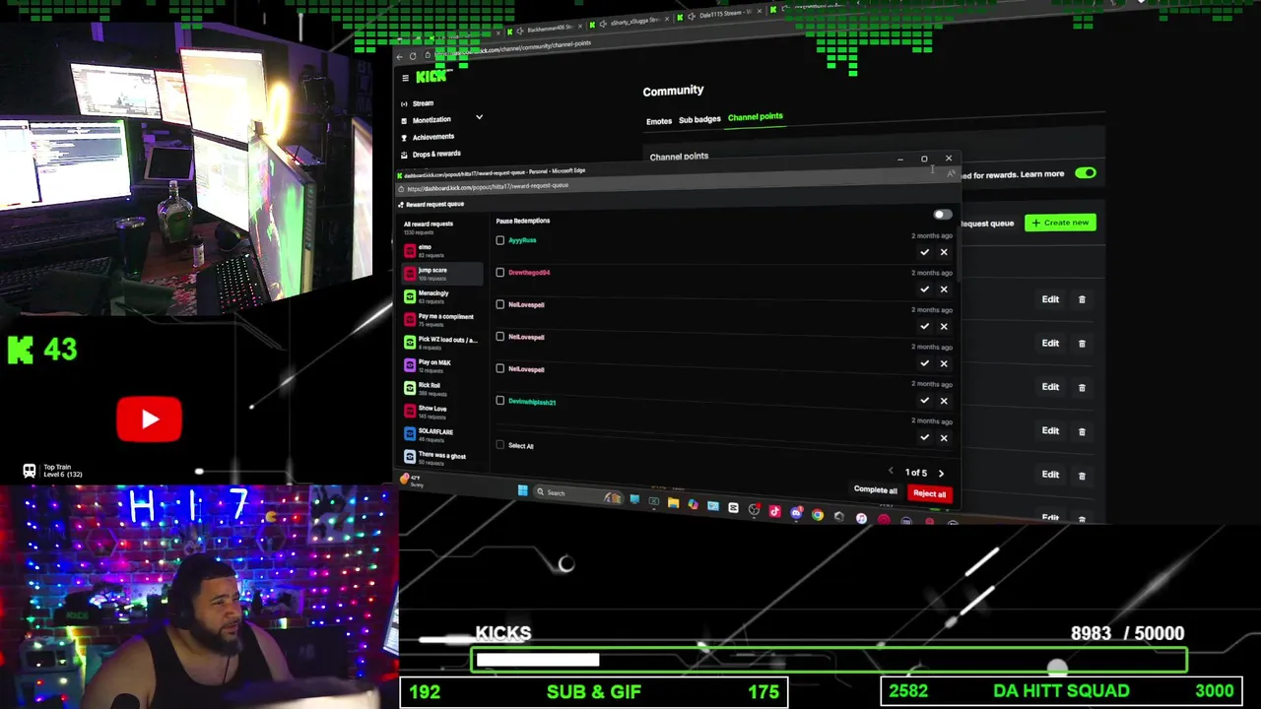Viewport: 1261px width, 709px height.
Task: Reject AyyyRuss request with X icon
Action: (944, 252)
